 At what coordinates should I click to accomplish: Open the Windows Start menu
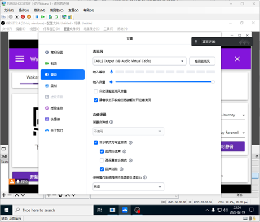pyautogui.click(x=6, y=210)
